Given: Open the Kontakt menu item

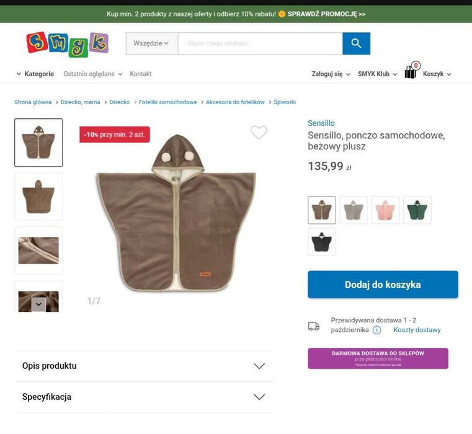Looking at the screenshot, I should pyautogui.click(x=141, y=74).
